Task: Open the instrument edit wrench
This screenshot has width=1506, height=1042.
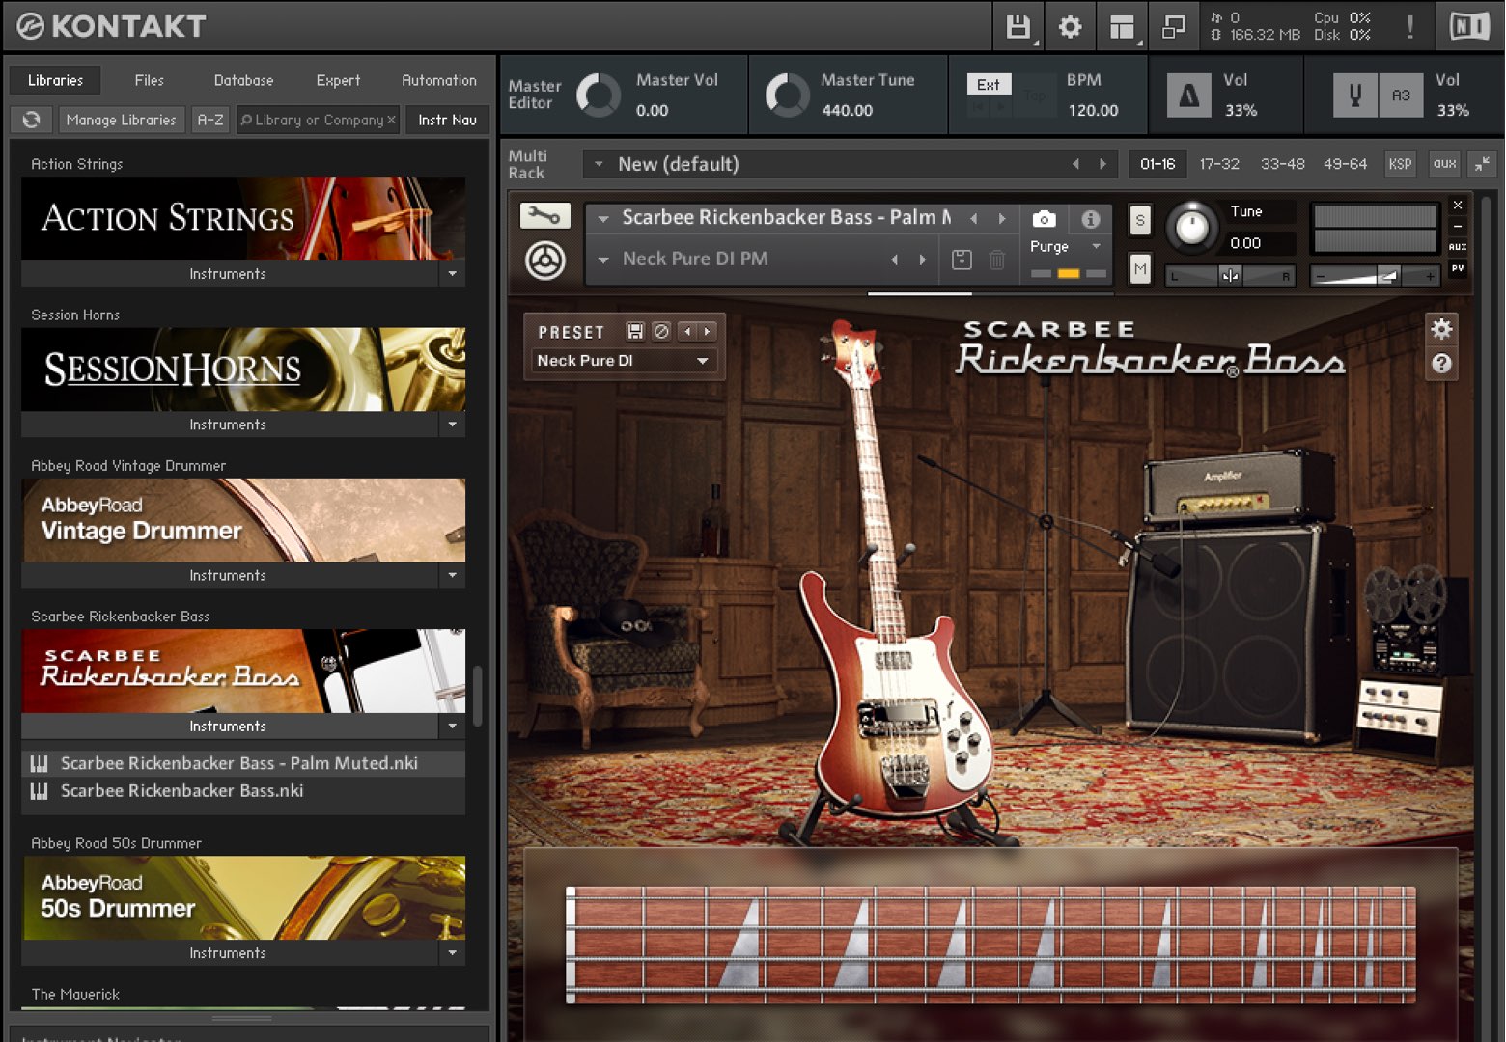Action: pyautogui.click(x=545, y=216)
